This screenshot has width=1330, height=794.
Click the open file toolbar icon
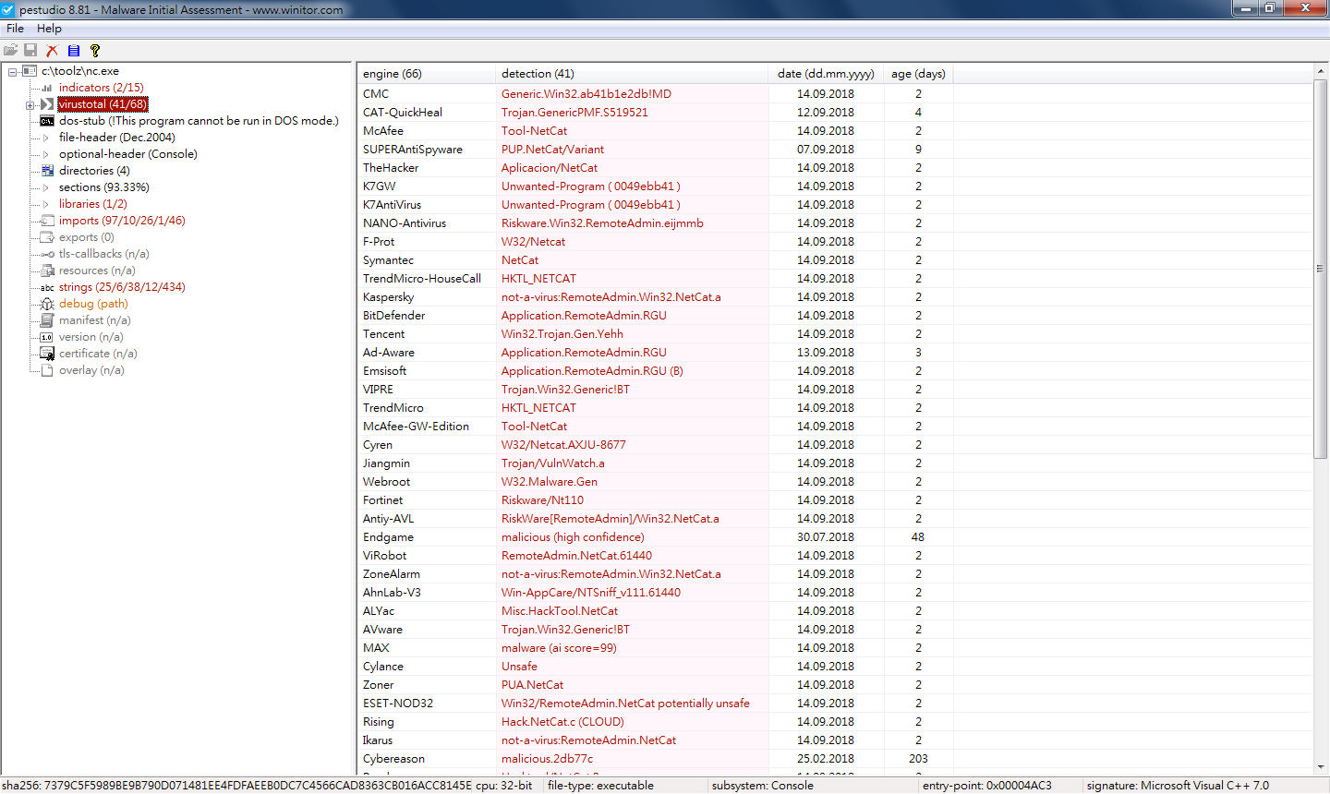point(10,51)
